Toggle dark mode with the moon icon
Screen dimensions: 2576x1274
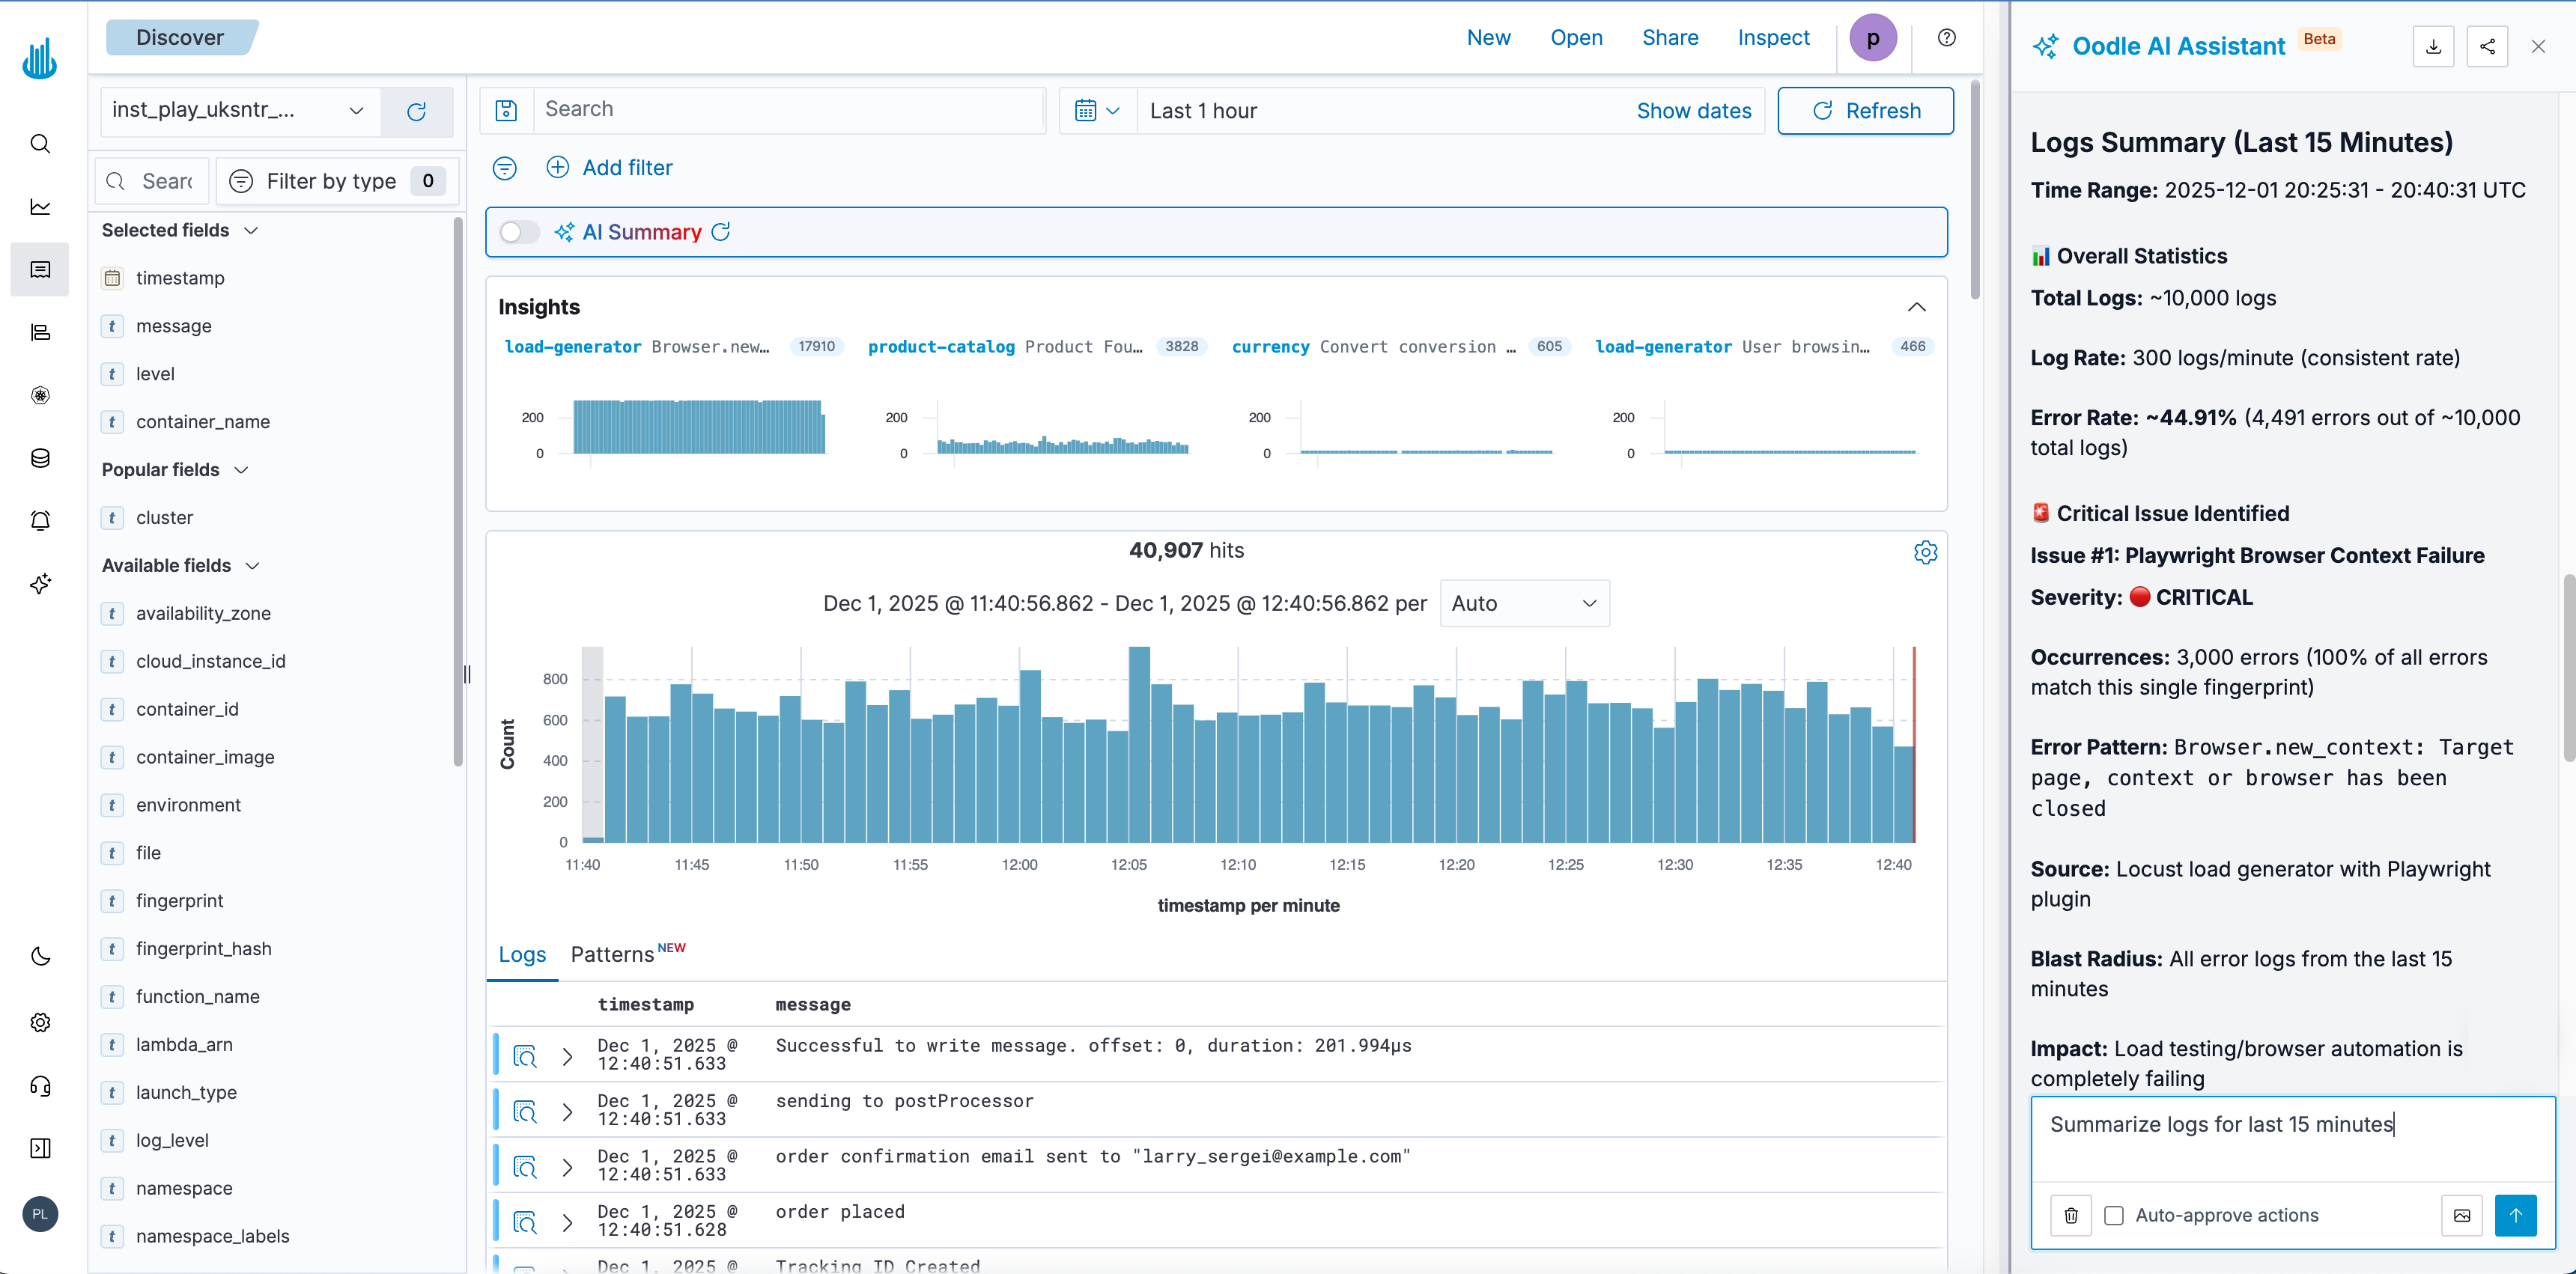(x=40, y=955)
